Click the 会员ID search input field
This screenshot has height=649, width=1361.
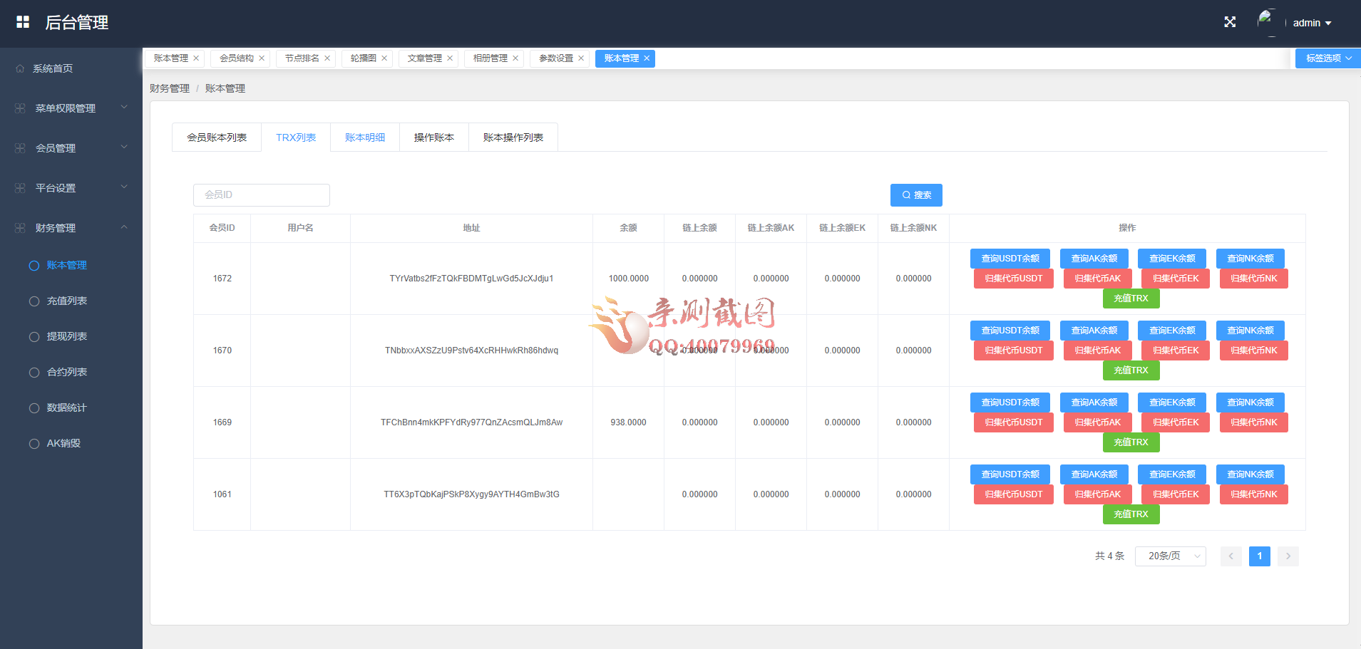point(261,194)
